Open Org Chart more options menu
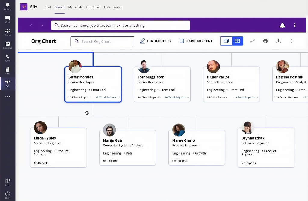This screenshot has height=201, width=308. click(x=291, y=41)
